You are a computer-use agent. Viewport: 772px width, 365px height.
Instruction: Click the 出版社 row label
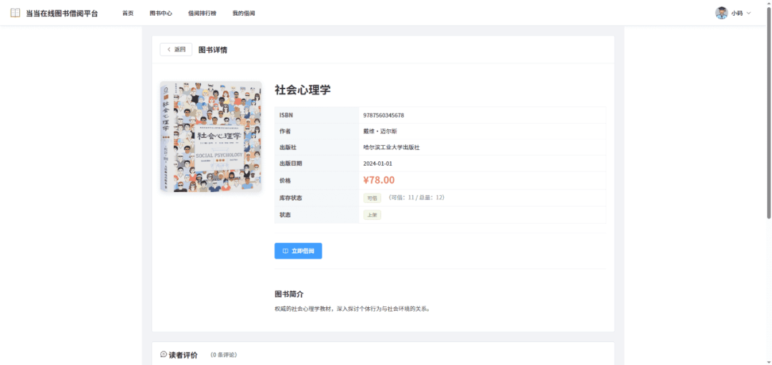(288, 147)
